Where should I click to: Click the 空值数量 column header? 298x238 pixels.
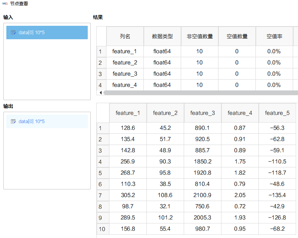click(237, 36)
